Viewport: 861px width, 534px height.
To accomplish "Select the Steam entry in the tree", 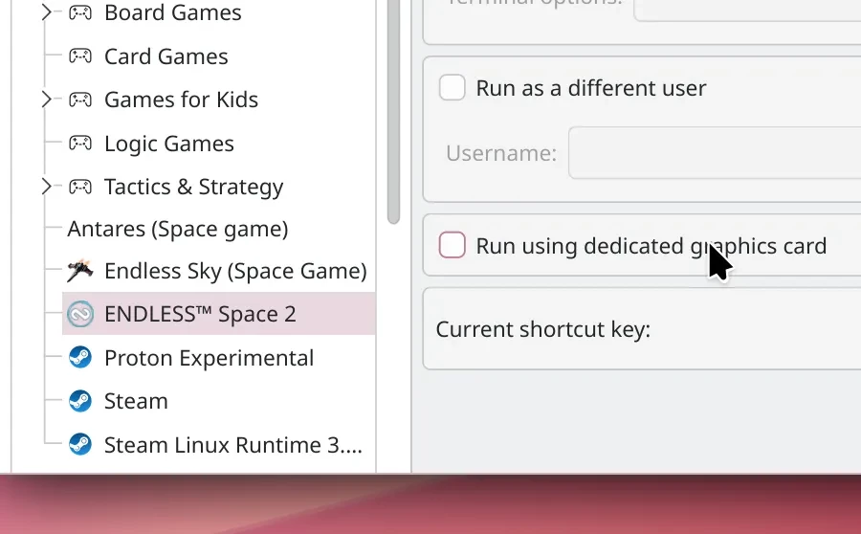I will coord(136,401).
